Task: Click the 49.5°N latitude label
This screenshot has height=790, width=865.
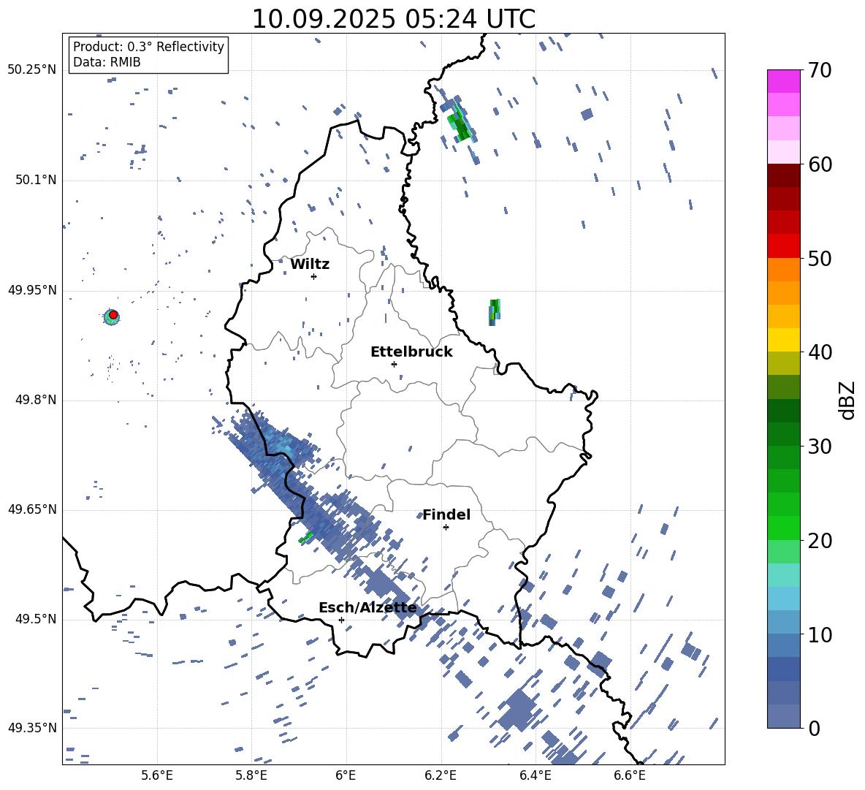Action: point(36,619)
